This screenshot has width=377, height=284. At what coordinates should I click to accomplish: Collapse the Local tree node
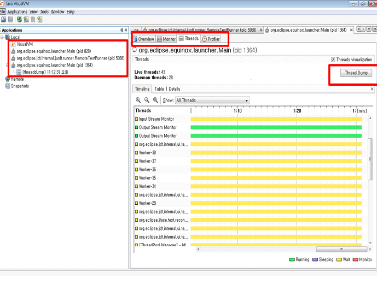2,37
